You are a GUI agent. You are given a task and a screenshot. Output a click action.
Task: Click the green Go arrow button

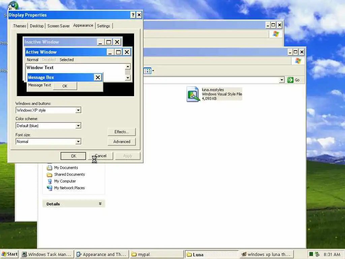(x=290, y=80)
